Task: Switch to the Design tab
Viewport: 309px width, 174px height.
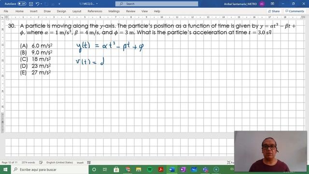Action: 61,11
